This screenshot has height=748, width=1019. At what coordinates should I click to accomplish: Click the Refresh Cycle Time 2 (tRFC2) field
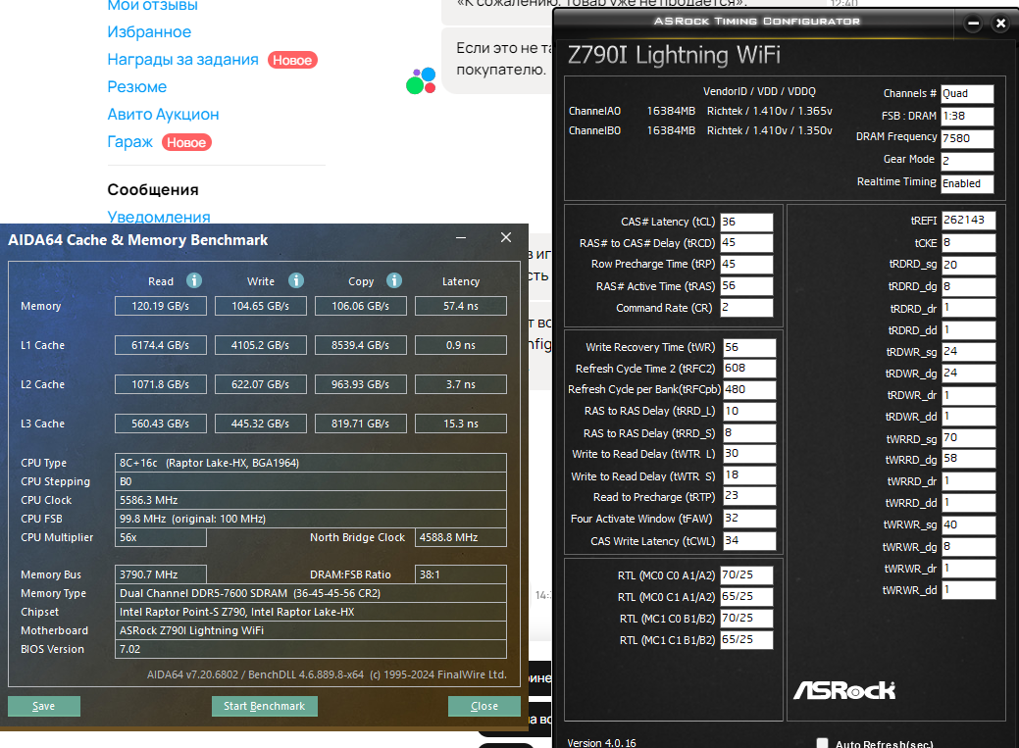pyautogui.click(x=749, y=369)
